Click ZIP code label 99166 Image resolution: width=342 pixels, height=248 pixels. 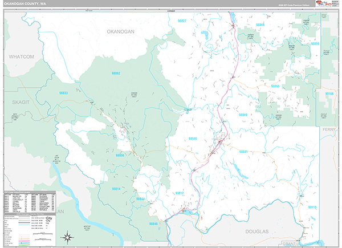point(329,93)
